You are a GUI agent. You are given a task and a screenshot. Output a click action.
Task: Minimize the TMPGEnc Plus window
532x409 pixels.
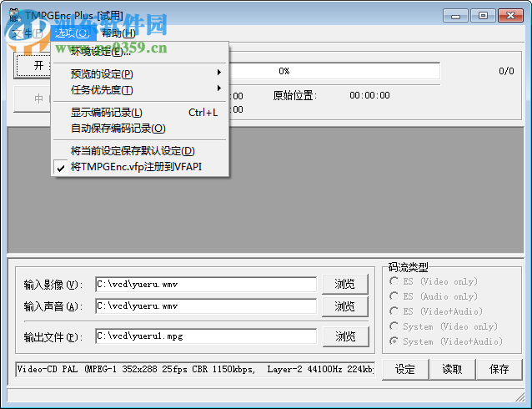455,16
